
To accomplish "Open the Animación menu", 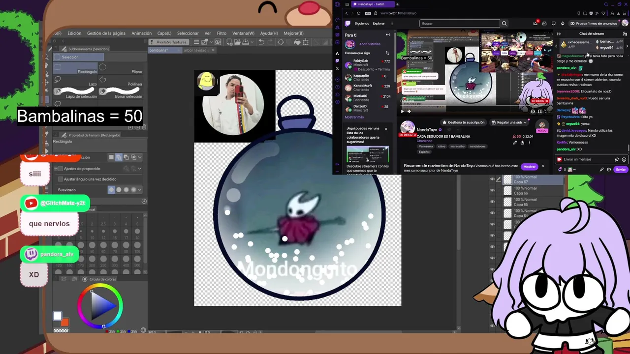I will (141, 33).
